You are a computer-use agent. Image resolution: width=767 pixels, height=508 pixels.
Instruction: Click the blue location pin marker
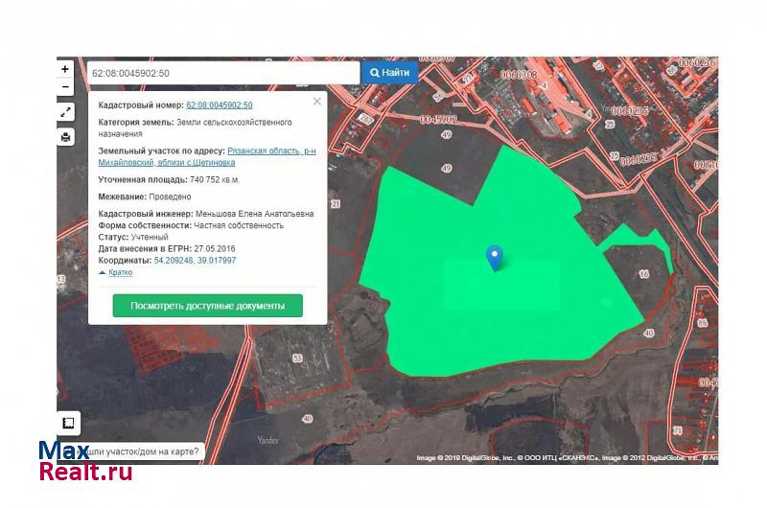coord(495,257)
